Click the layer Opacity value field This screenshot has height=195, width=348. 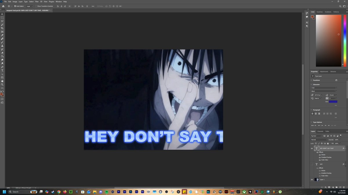coord(336,140)
